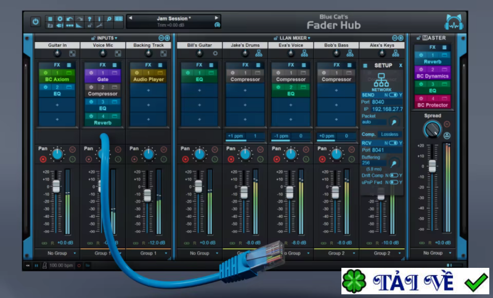The height and width of the screenshot is (298, 493).
Task: Close the SETUP panel with X
Action: [401, 66]
